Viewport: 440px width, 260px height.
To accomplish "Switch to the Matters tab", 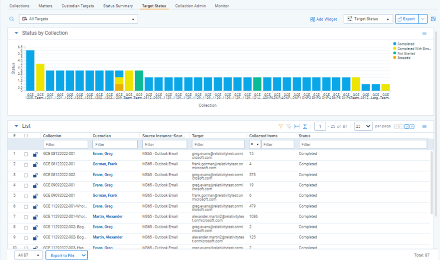I will pos(45,5).
